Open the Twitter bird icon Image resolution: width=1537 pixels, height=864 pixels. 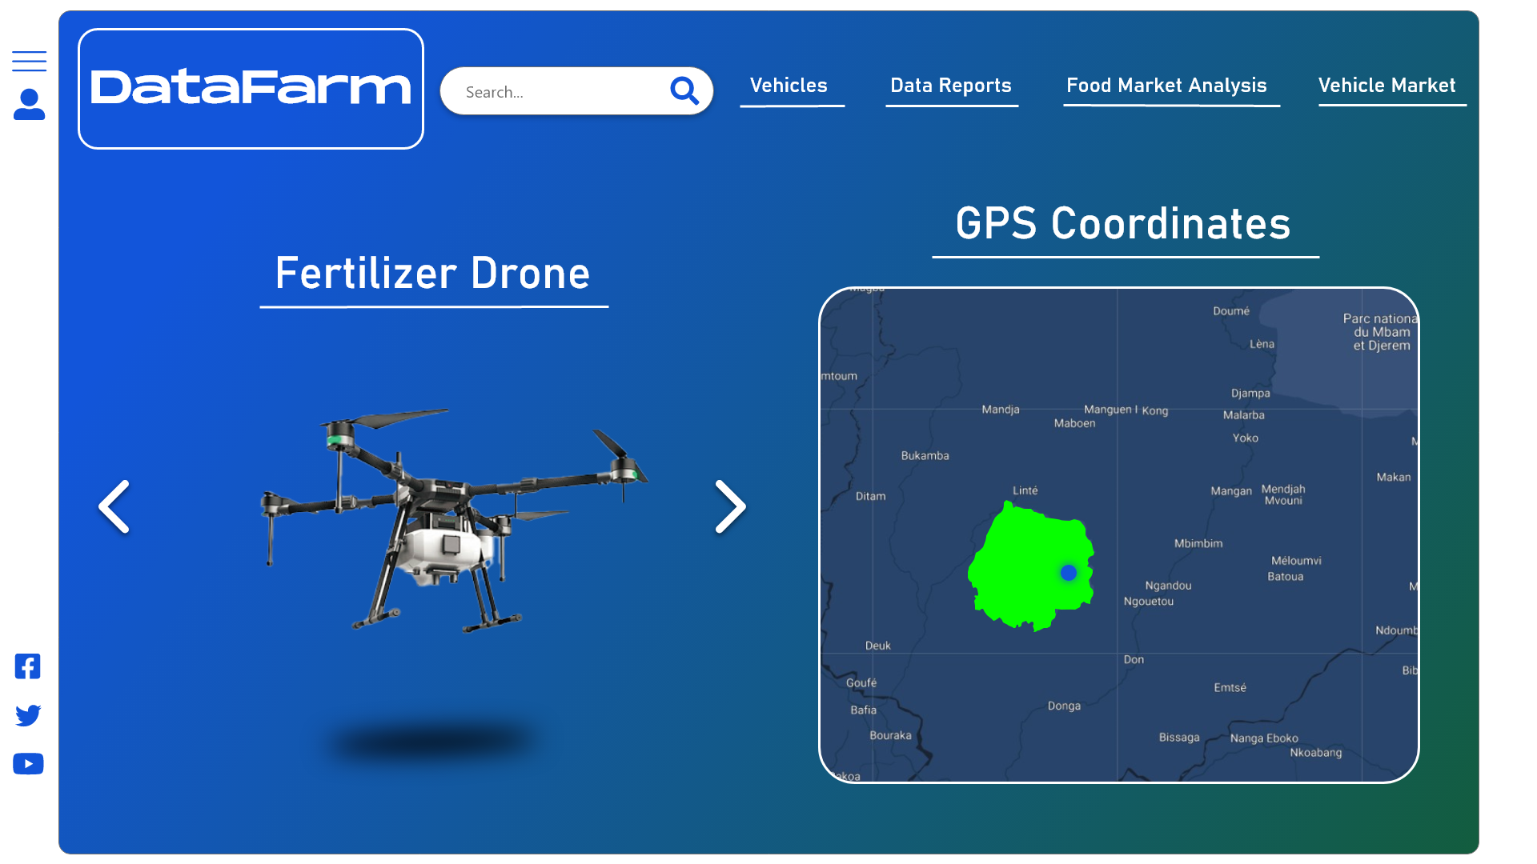28,715
